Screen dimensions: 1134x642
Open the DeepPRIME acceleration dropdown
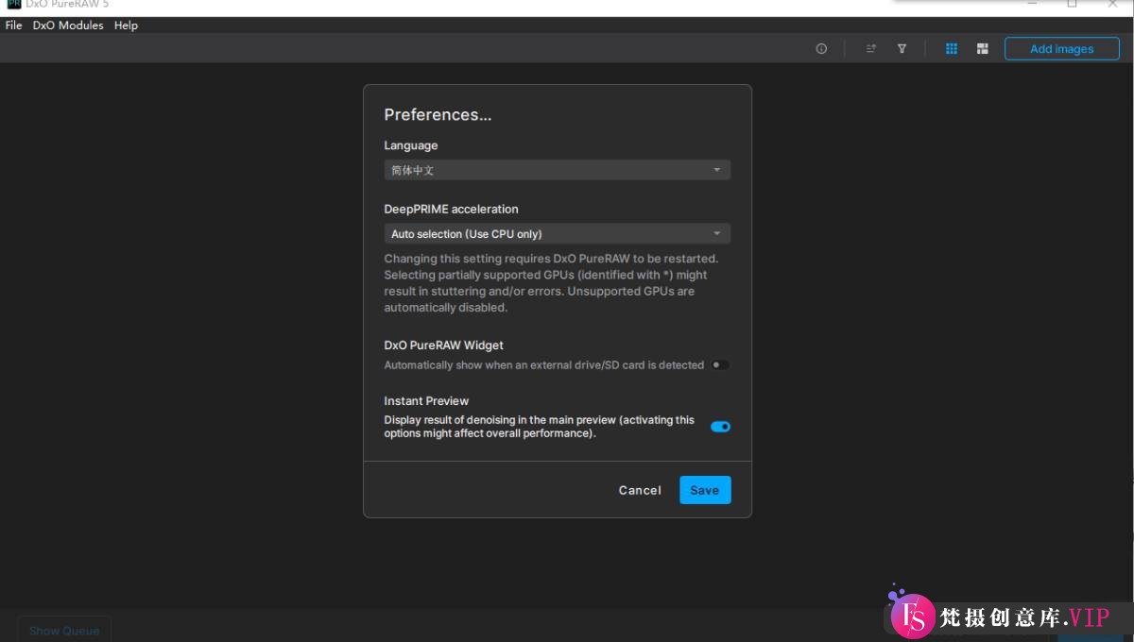557,233
